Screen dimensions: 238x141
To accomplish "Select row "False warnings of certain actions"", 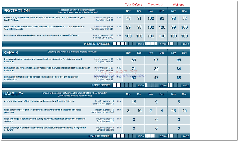I will (x=96, y=120).
